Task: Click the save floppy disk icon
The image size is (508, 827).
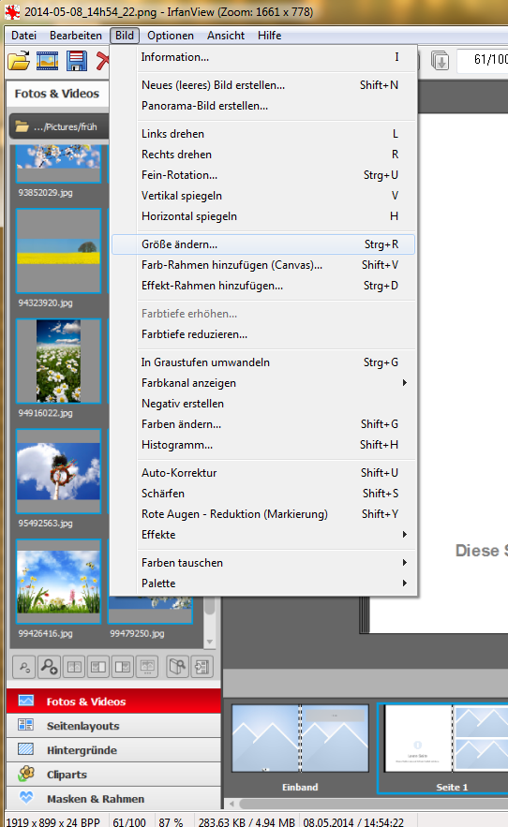Action: coord(77,61)
